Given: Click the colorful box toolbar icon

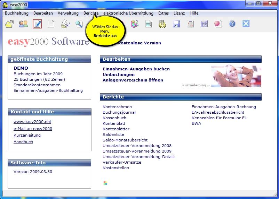Looking at the screenshot, I should [x=135, y=24].
